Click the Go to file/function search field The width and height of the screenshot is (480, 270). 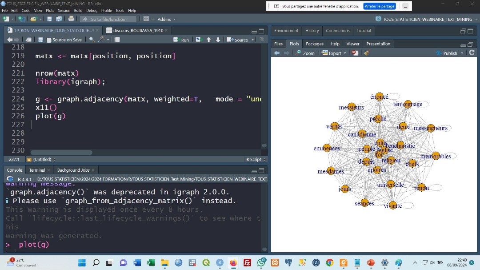pos(109,19)
